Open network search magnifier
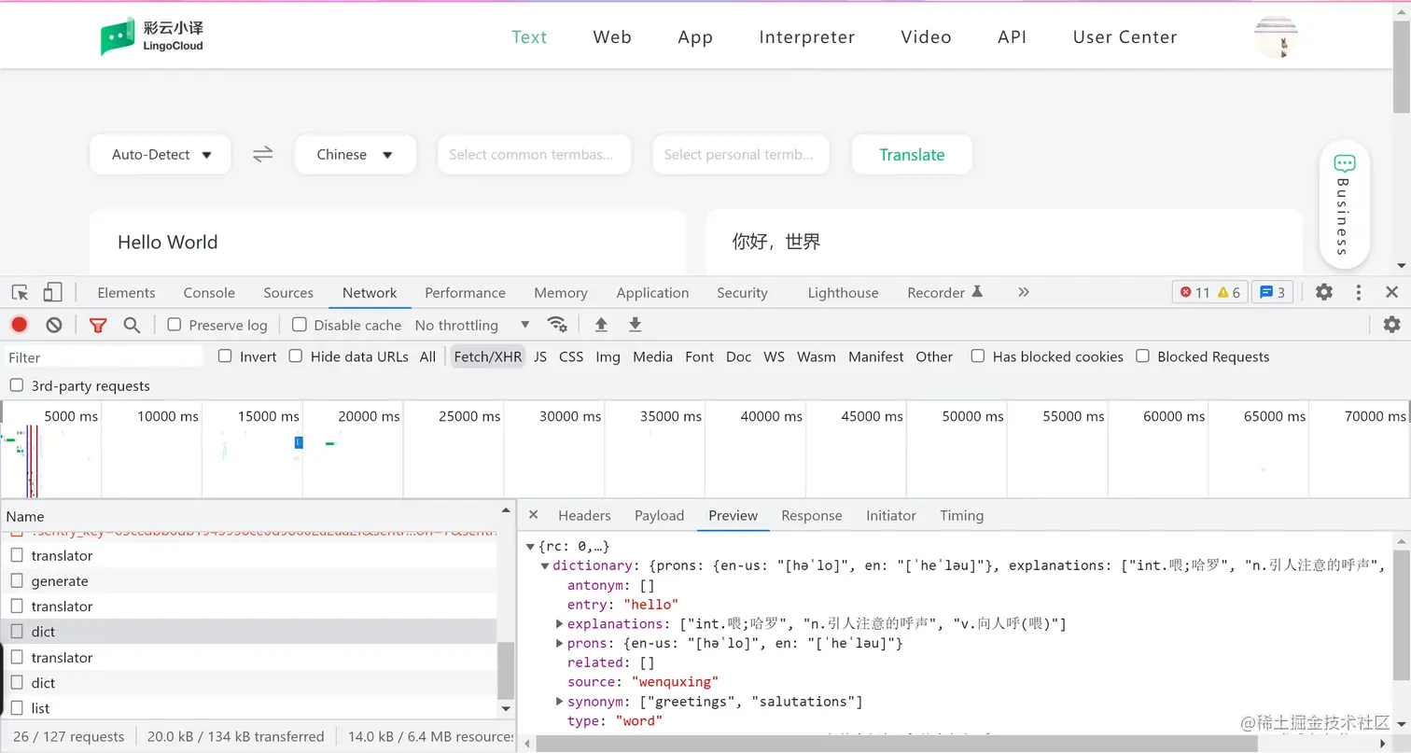 132,325
